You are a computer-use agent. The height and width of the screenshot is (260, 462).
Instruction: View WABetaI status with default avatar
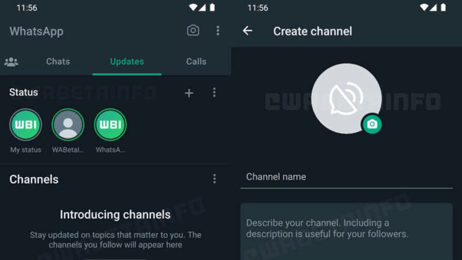pyautogui.click(x=68, y=125)
